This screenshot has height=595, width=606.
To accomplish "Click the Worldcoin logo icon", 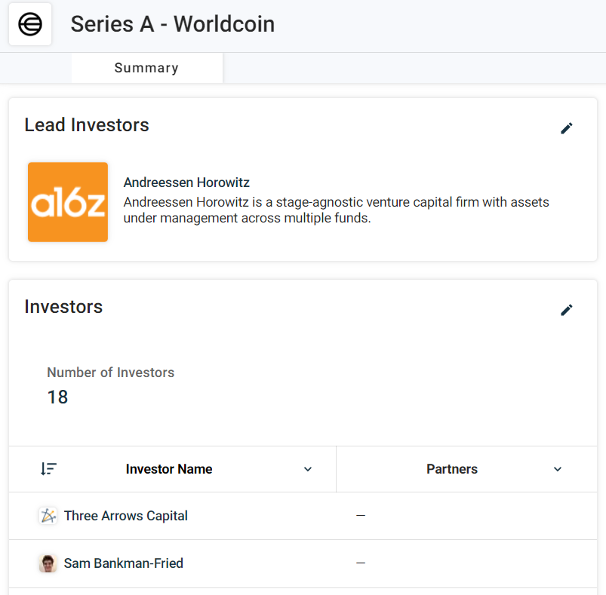I will point(30,24).
